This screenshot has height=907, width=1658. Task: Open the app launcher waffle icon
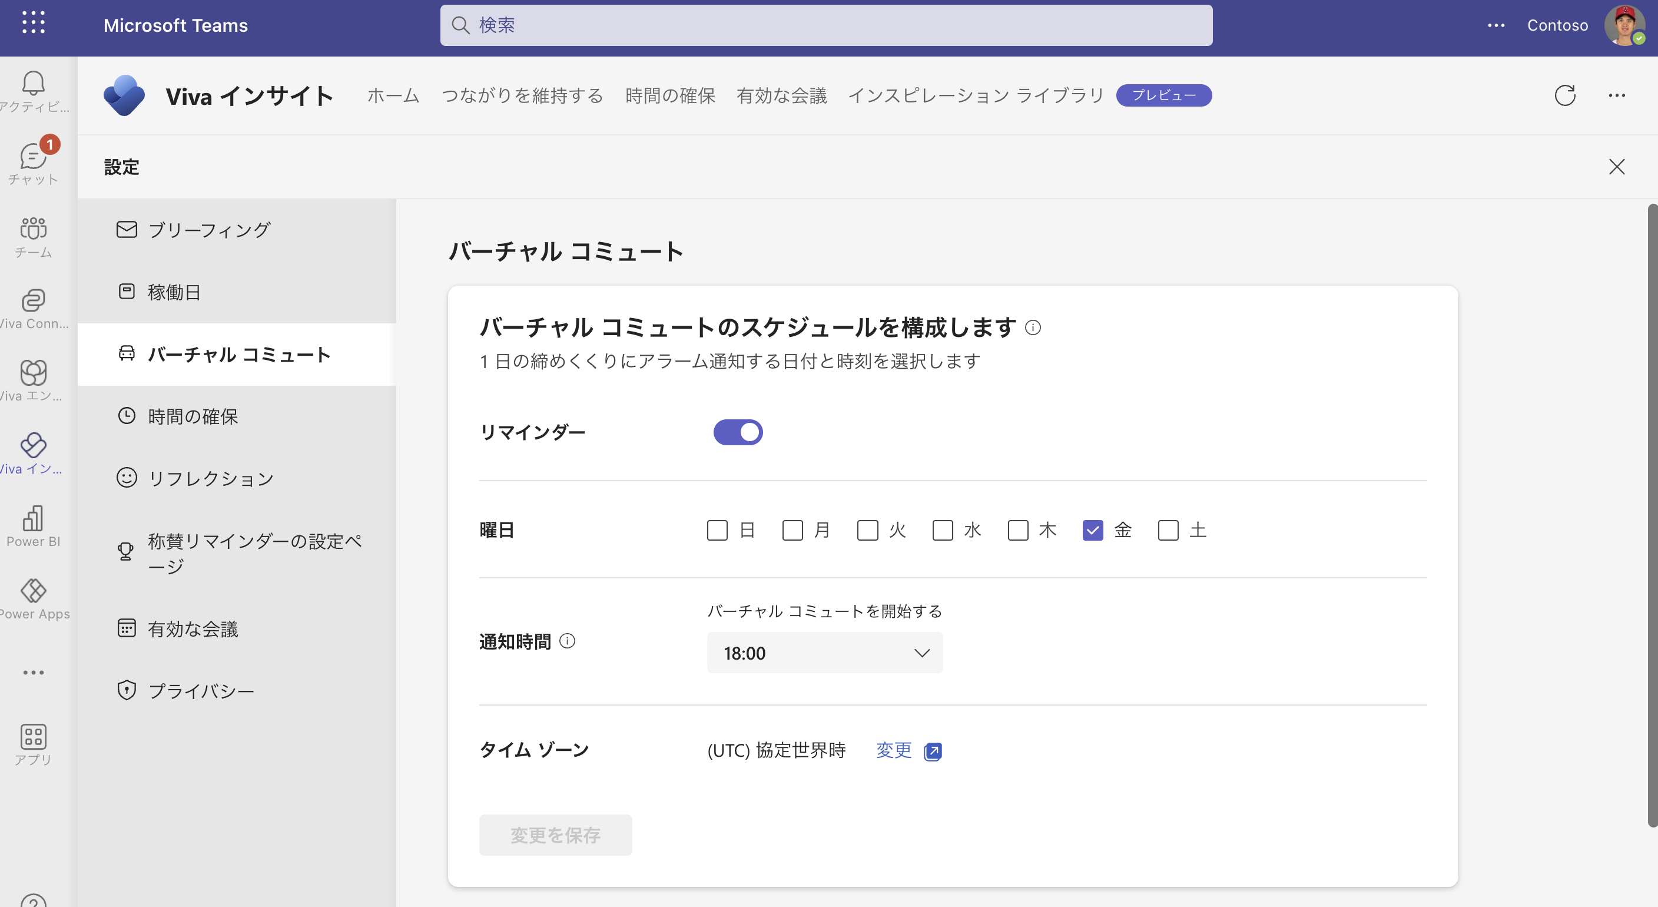coord(34,22)
